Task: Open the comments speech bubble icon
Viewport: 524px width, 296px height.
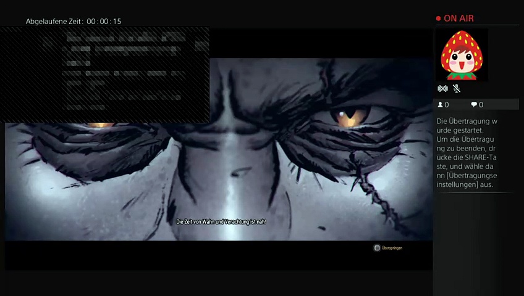Action: click(474, 105)
